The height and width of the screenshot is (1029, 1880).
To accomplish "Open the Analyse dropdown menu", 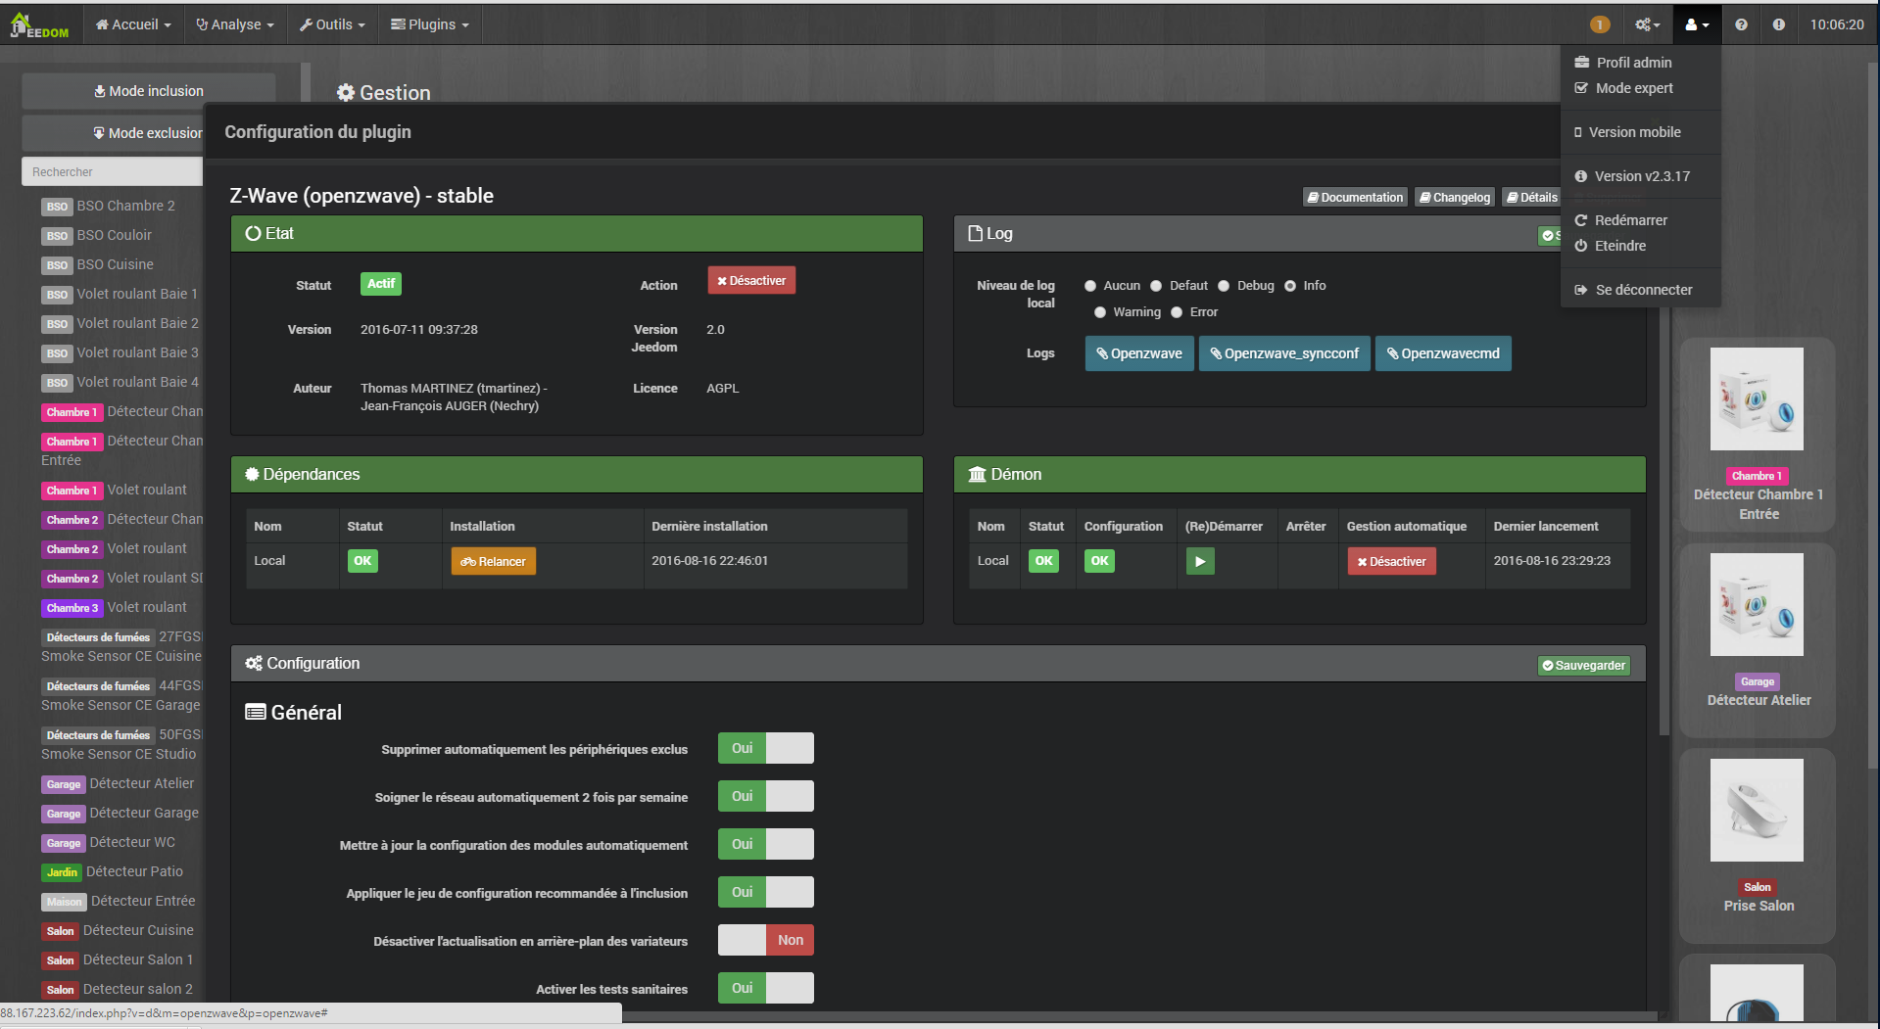I will 235,24.
